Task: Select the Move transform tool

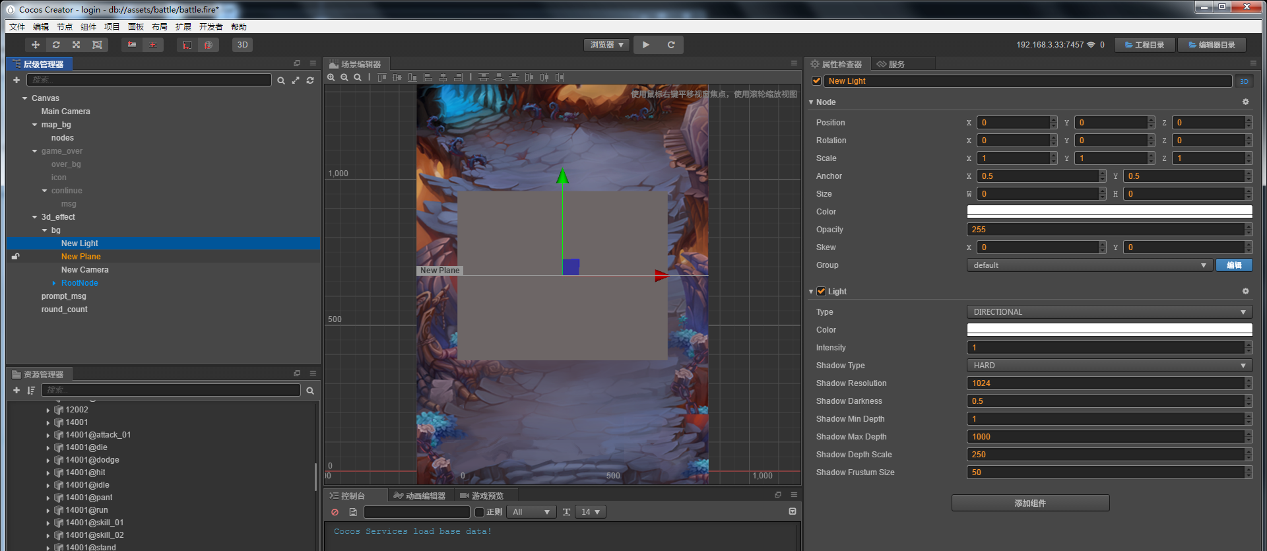Action: pos(36,45)
